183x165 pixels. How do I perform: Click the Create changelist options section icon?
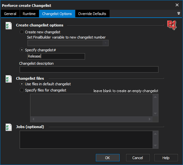9,25
